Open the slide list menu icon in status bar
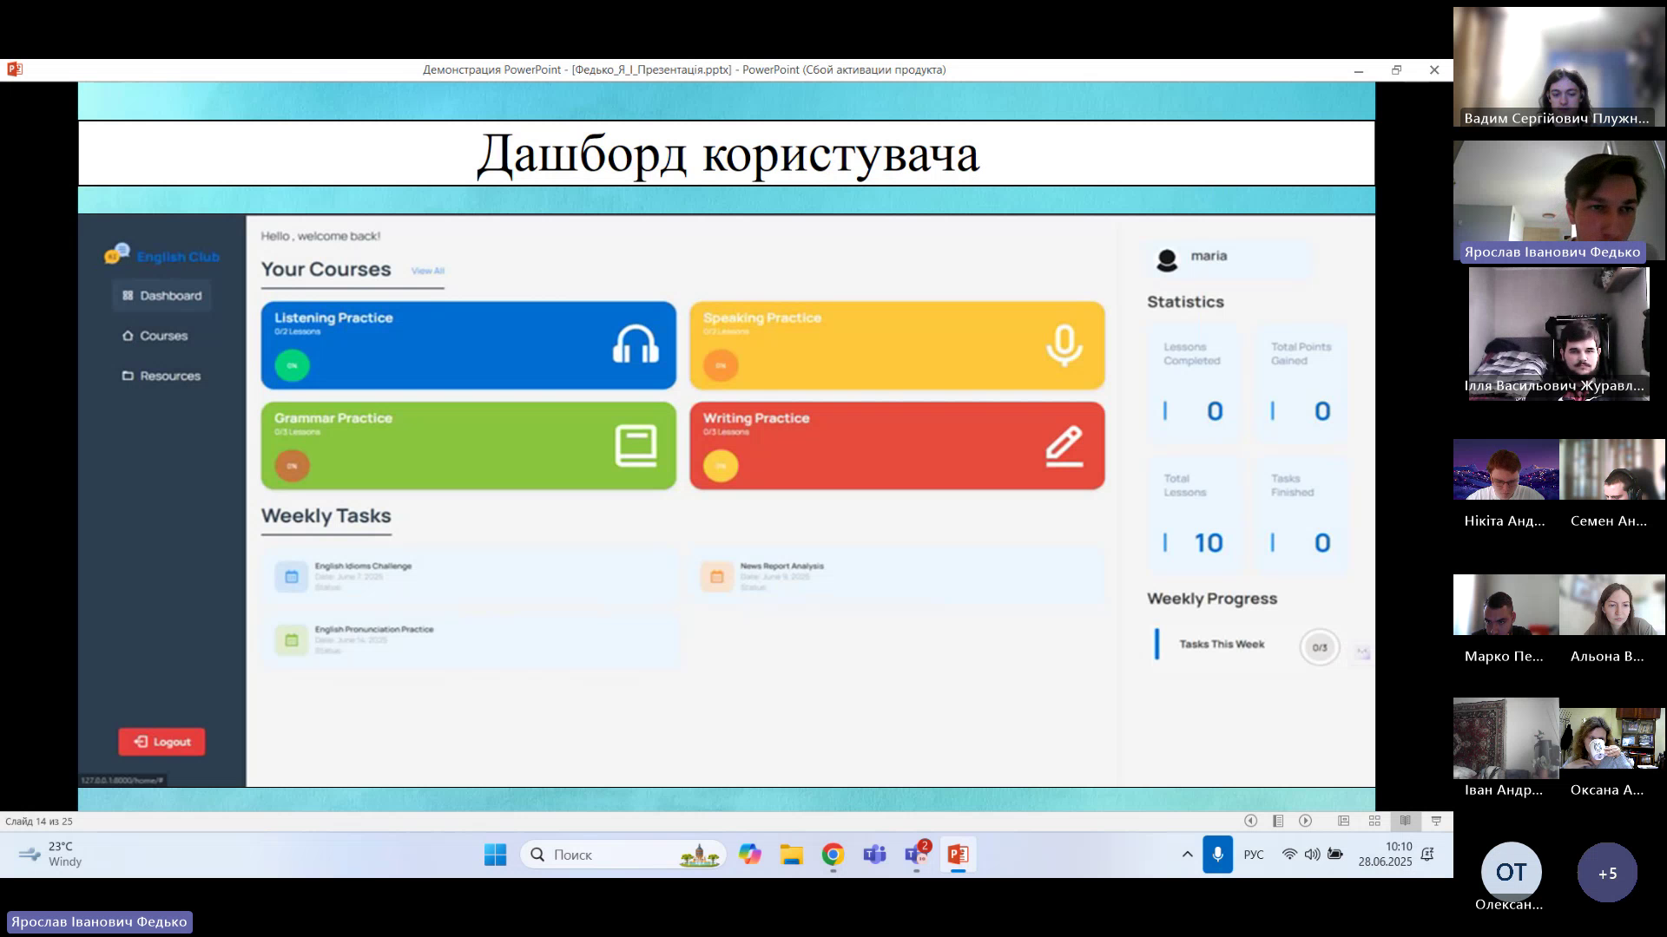 pyautogui.click(x=1278, y=821)
